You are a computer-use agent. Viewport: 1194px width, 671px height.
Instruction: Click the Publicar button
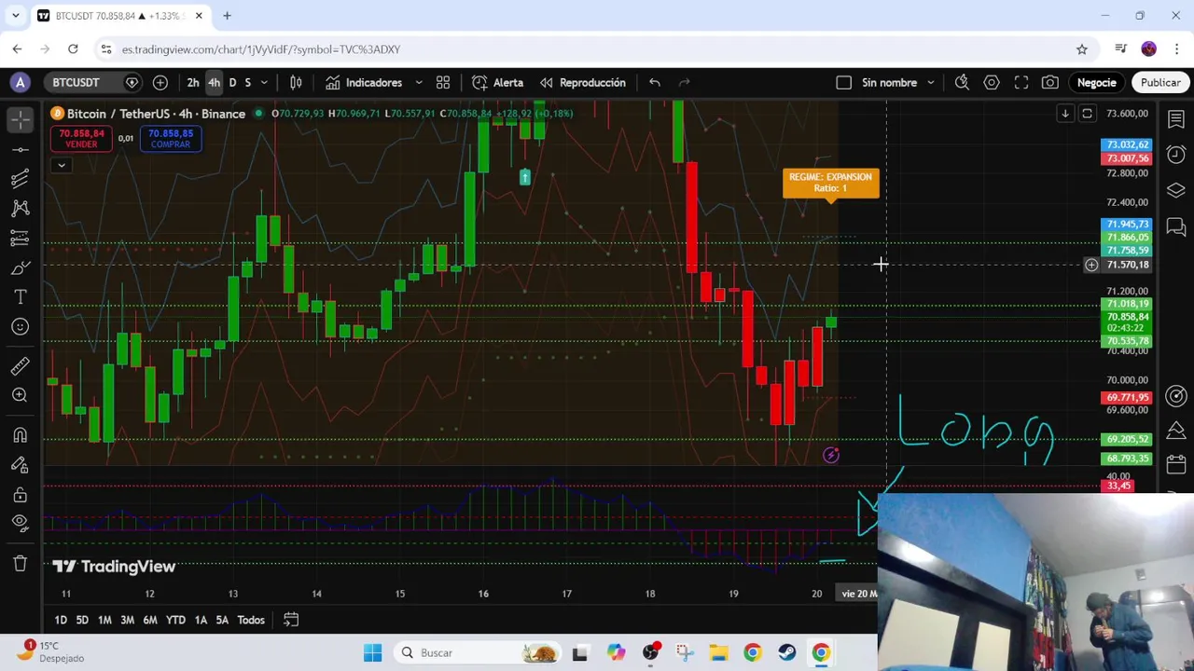pos(1160,83)
